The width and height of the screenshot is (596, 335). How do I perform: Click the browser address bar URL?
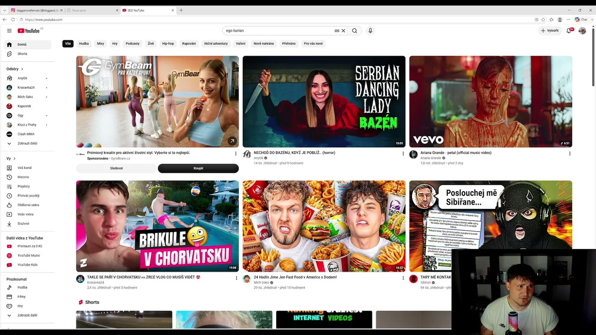pos(44,20)
